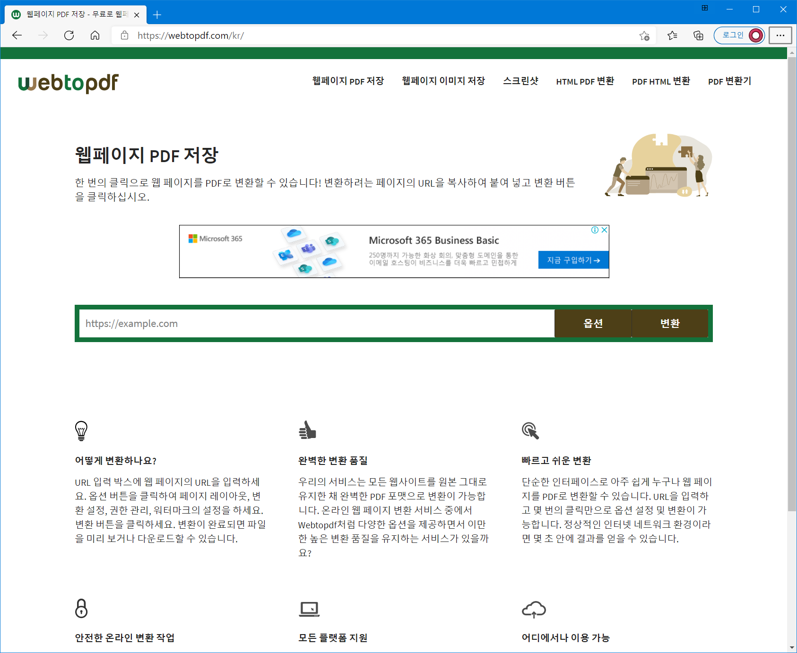Open the 웹페이지 이미지 저장 menu item
Viewport: 797px width, 653px height.
point(443,81)
